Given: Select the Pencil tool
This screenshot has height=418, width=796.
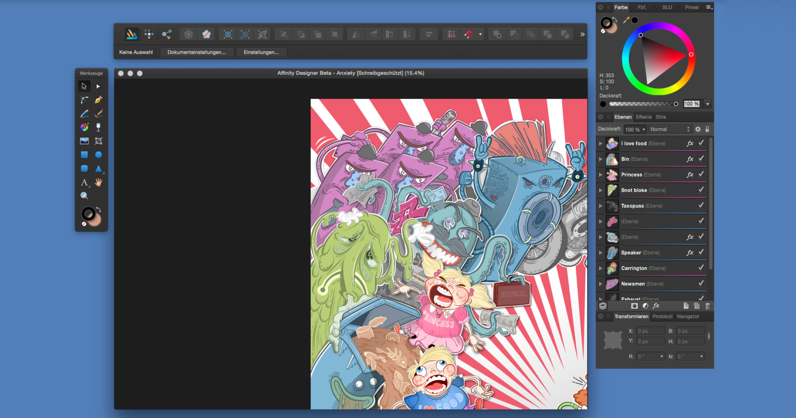Looking at the screenshot, I should click(x=84, y=114).
